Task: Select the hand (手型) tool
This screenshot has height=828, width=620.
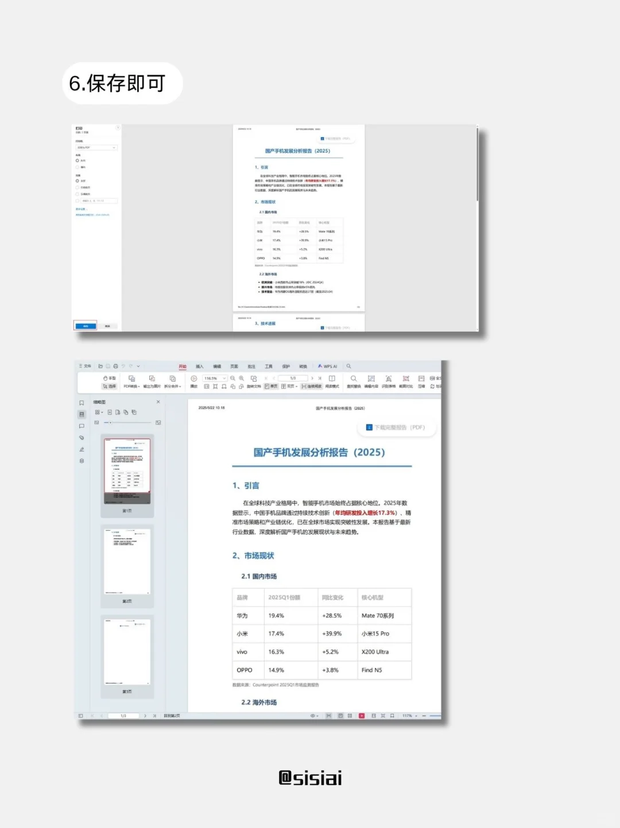Action: click(x=110, y=378)
